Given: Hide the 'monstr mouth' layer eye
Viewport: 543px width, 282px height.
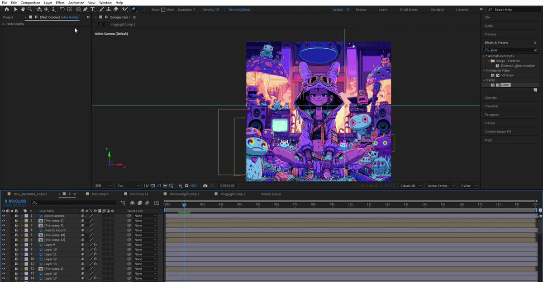Looking at the screenshot, I should (x=4, y=230).
